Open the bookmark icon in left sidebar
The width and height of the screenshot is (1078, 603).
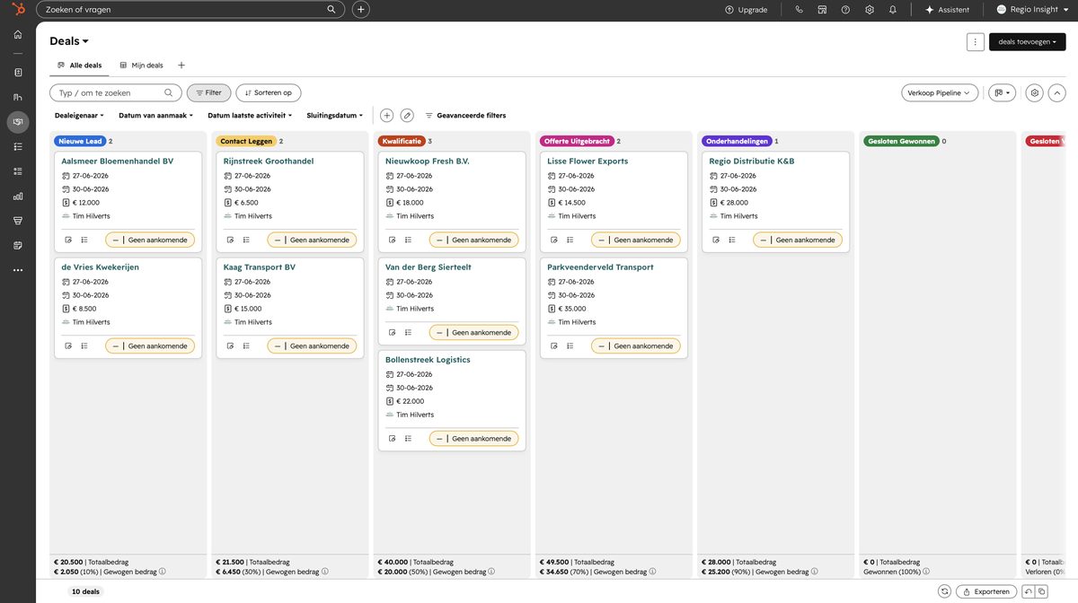pos(18,73)
